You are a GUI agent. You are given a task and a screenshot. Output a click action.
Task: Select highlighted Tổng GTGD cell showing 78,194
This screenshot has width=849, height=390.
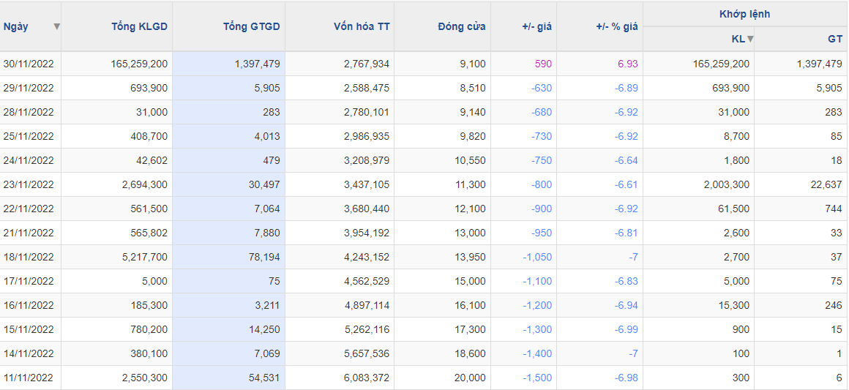[265, 257]
